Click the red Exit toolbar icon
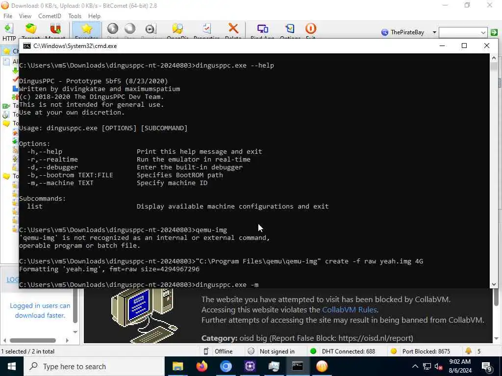 click(310, 29)
